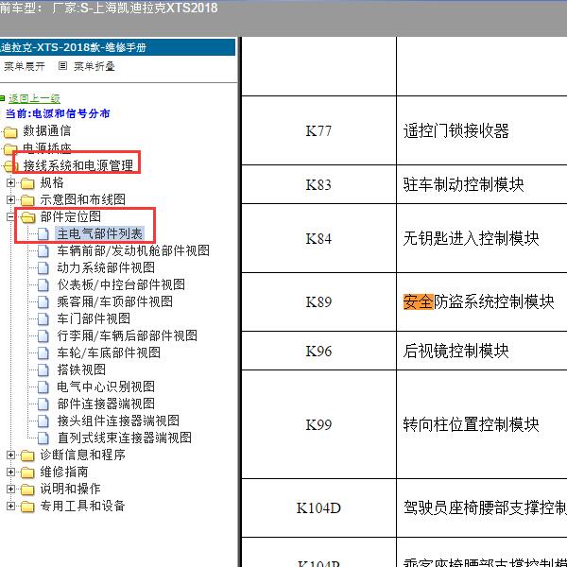The image size is (567, 567).
Task: Open 仪表板/中控台部件视图 document
Action: point(121,284)
